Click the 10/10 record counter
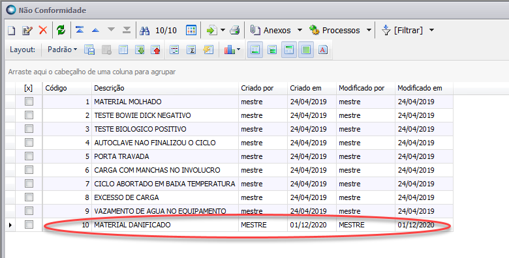This screenshot has height=258, width=509. pos(166,31)
